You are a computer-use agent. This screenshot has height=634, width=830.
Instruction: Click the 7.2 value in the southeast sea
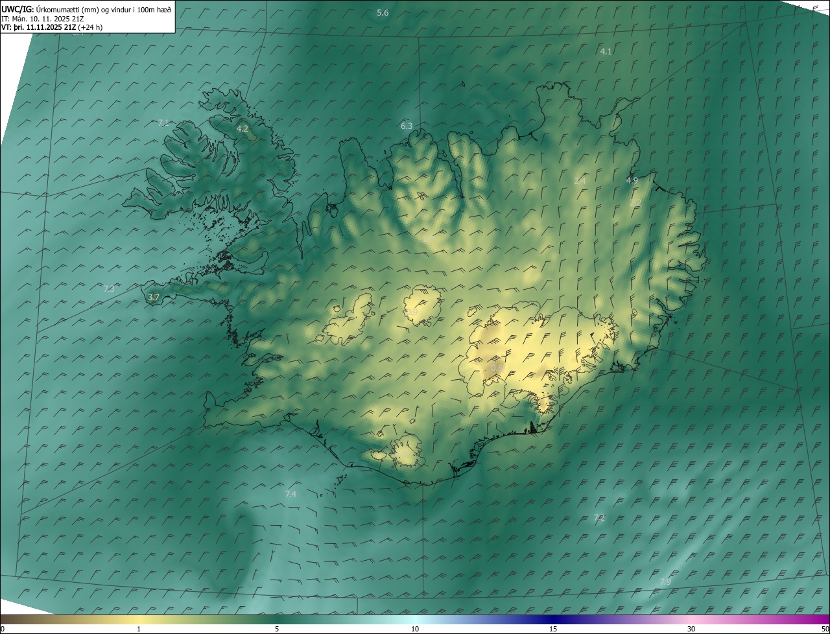pos(599,517)
